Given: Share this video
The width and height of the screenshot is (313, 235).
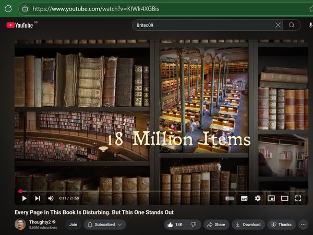Looking at the screenshot, I should pyautogui.click(x=216, y=225).
